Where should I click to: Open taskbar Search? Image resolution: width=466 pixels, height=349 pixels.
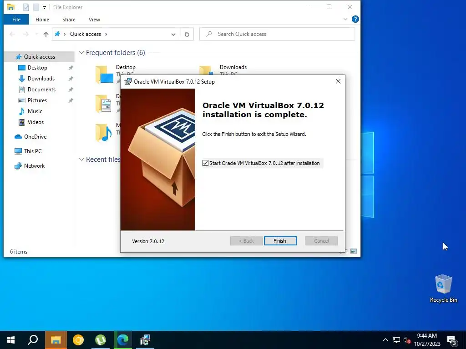point(33,340)
